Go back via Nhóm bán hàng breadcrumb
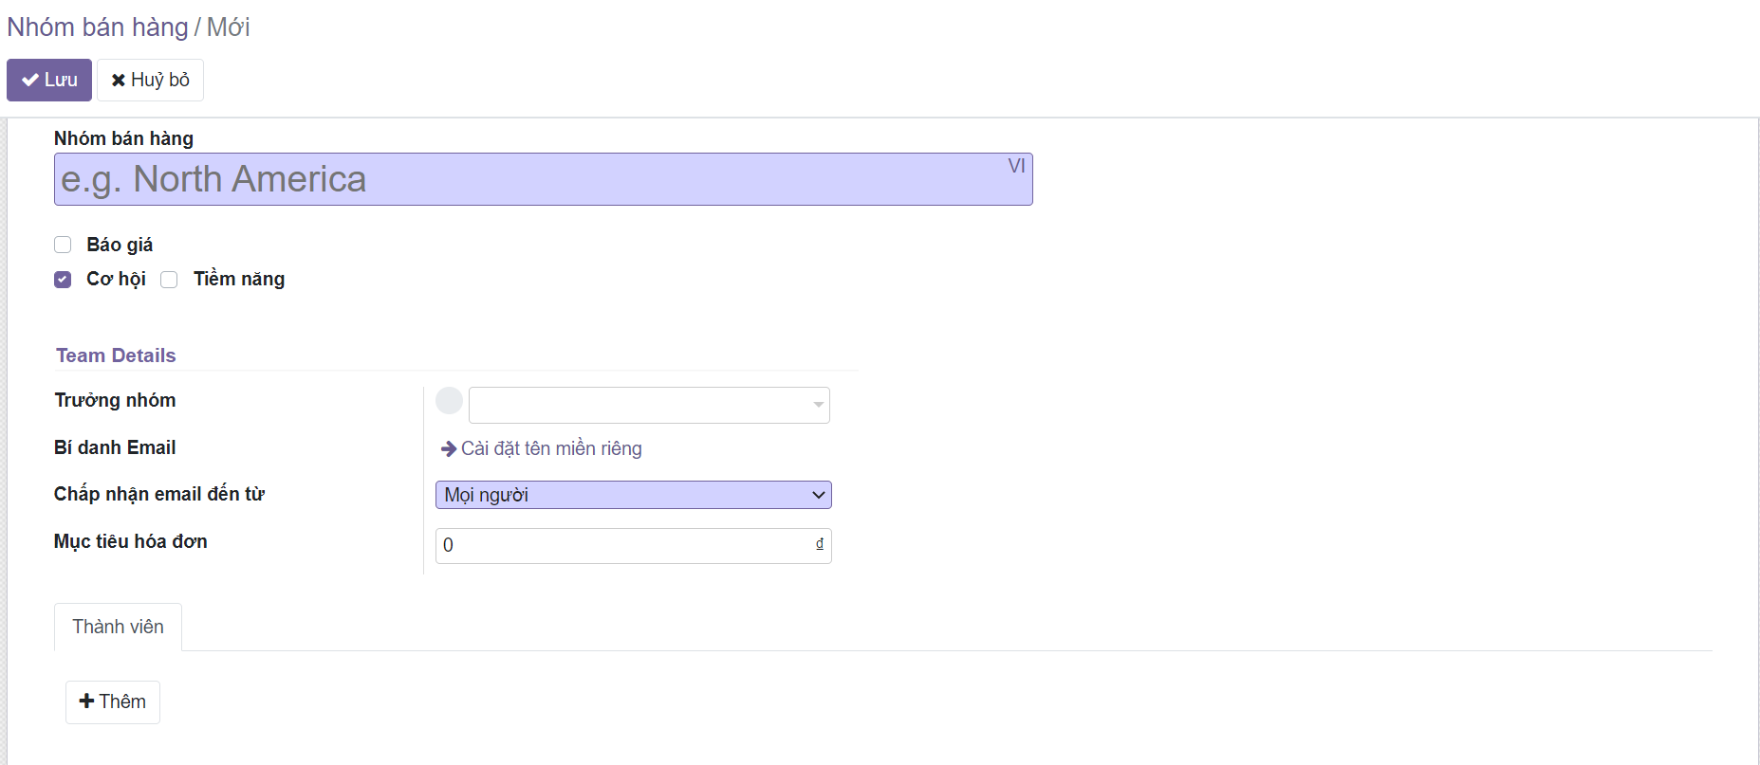This screenshot has width=1760, height=765. [98, 27]
